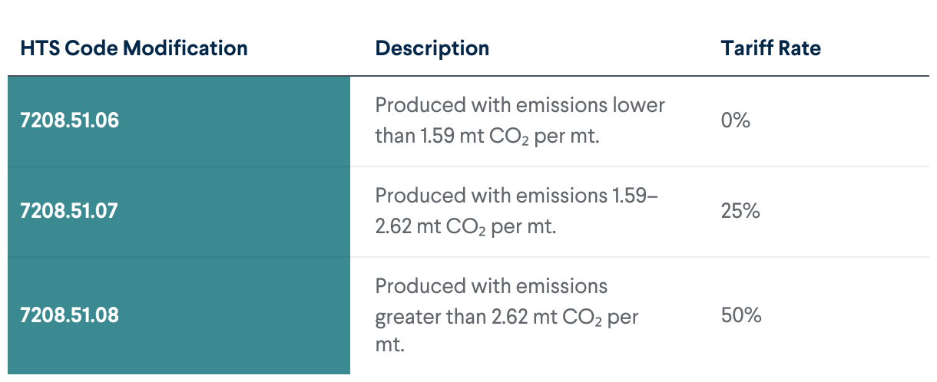The height and width of the screenshot is (382, 937).
Task: Select the 7208.51.06 code cell
Action: point(69,120)
